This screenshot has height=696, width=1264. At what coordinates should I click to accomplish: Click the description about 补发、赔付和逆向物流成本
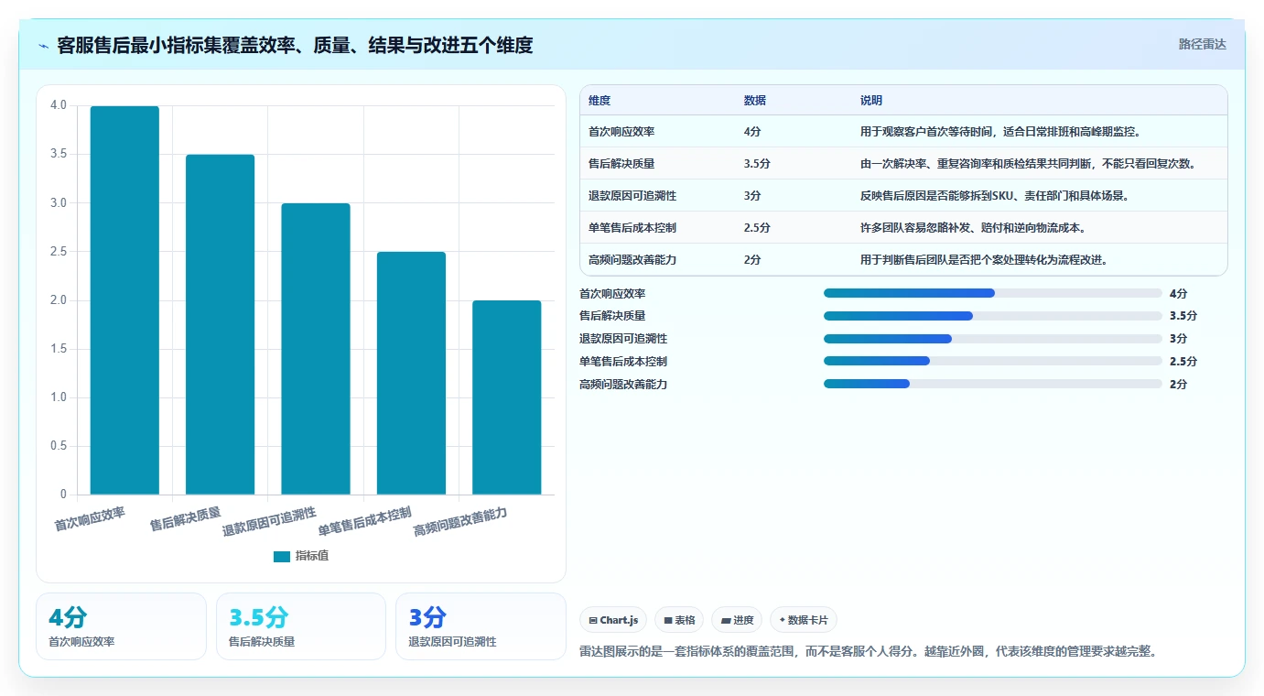click(973, 228)
